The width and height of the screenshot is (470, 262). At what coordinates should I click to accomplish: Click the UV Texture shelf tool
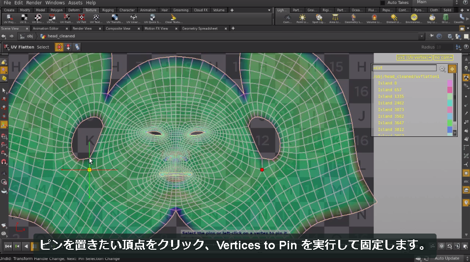pyautogui.click(x=96, y=19)
